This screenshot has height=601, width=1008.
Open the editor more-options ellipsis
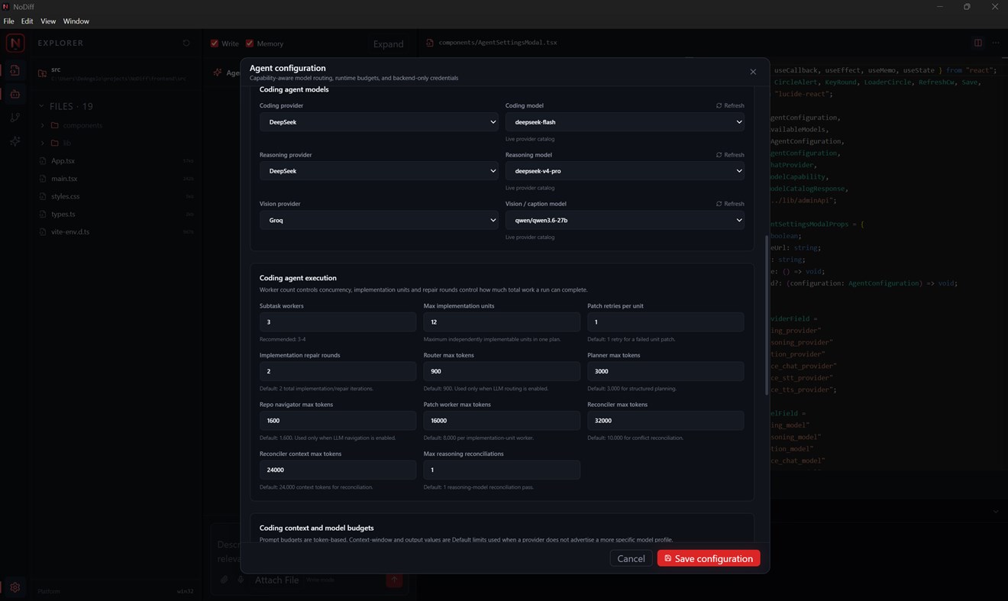click(x=996, y=43)
